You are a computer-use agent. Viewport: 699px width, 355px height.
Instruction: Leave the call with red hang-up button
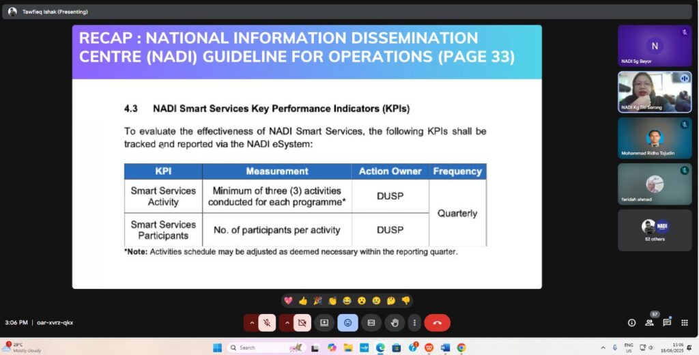[x=437, y=322]
